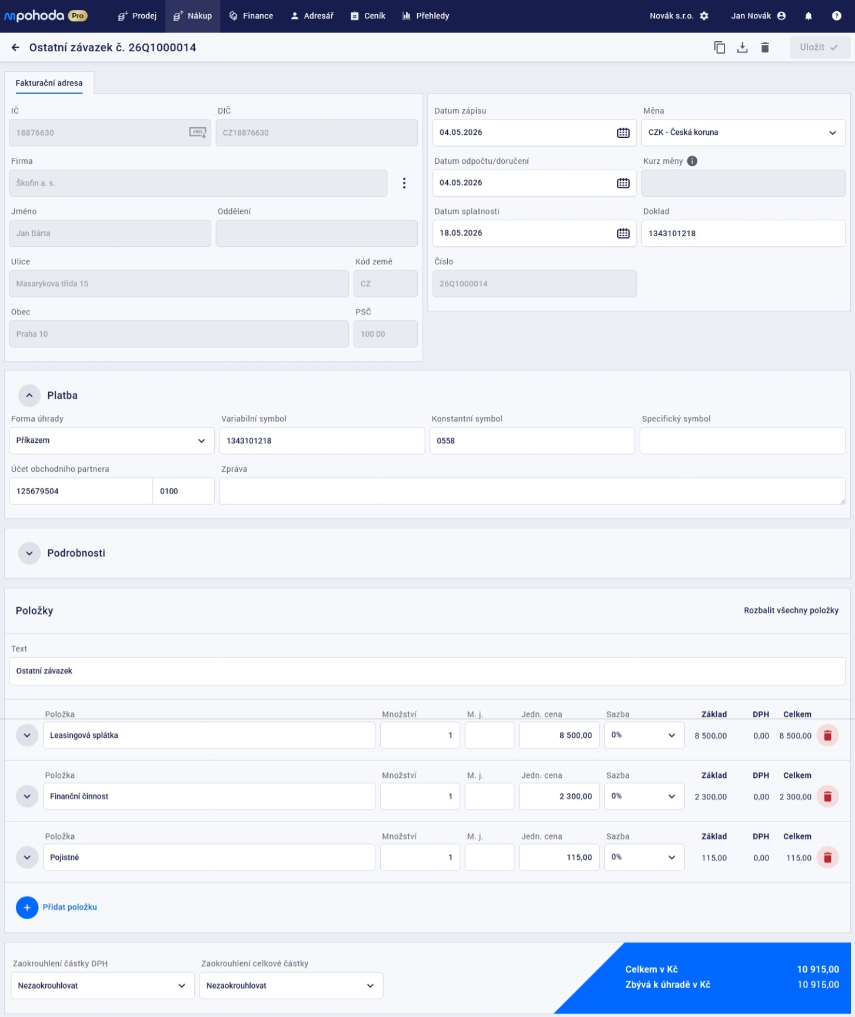Click the Konstantní symbol field
This screenshot has width=855, height=1017.
532,440
